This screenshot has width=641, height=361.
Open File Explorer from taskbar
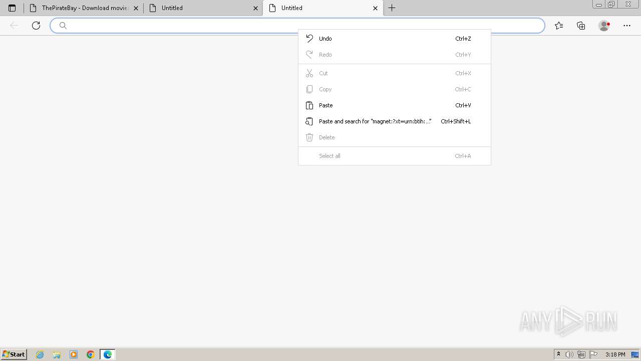(57, 354)
